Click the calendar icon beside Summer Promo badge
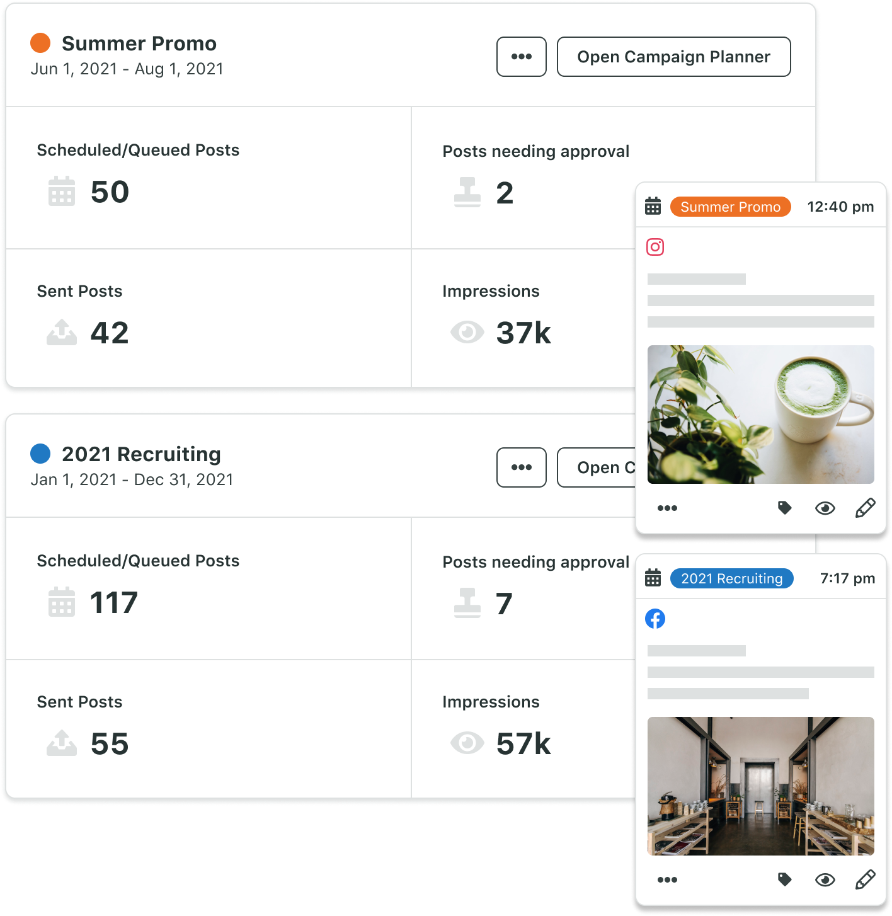This screenshot has width=892, height=916. (653, 206)
